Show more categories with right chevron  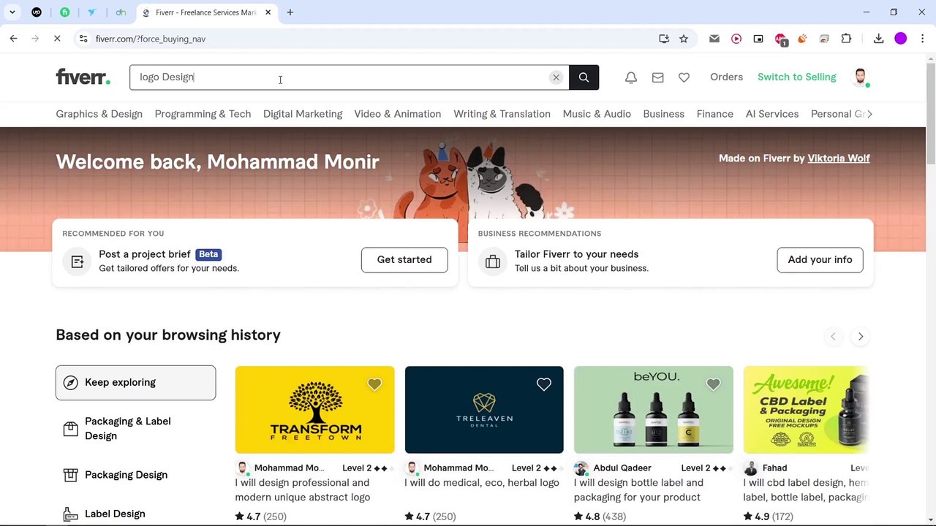[869, 114]
